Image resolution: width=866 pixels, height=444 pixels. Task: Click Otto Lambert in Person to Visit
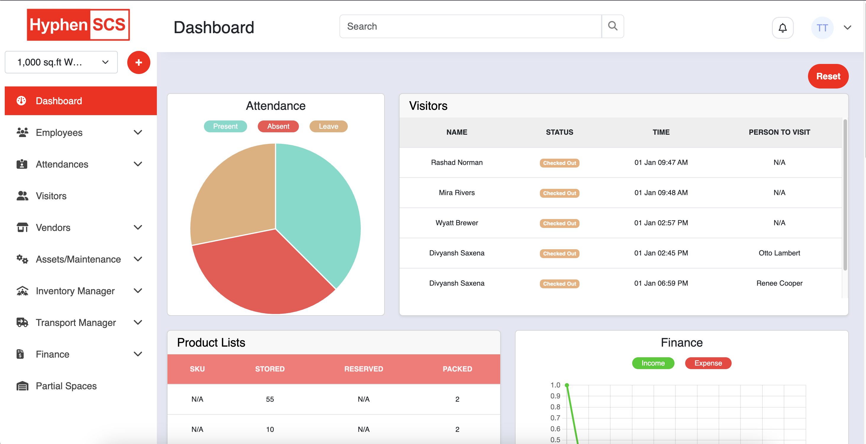[x=779, y=253]
